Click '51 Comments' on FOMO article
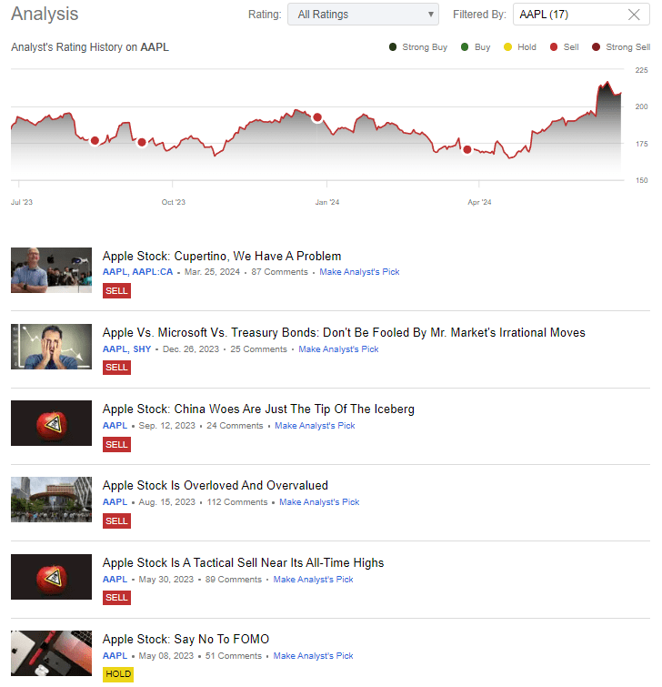 [234, 656]
